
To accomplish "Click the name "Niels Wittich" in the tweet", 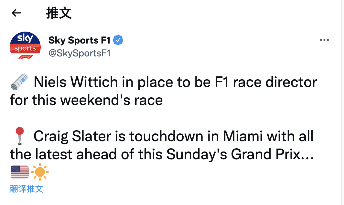I will click(76, 82).
